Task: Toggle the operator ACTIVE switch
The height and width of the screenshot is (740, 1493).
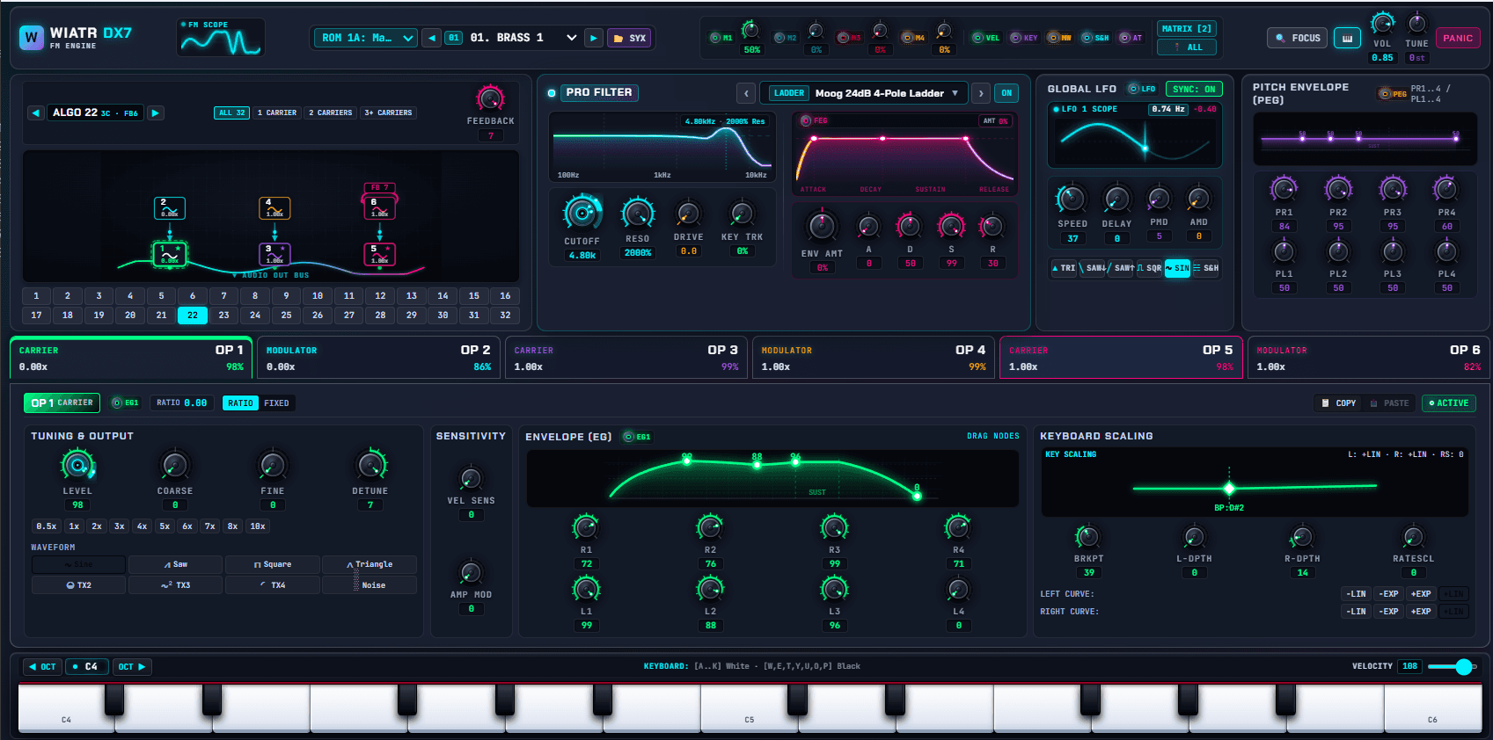Action: [1449, 403]
